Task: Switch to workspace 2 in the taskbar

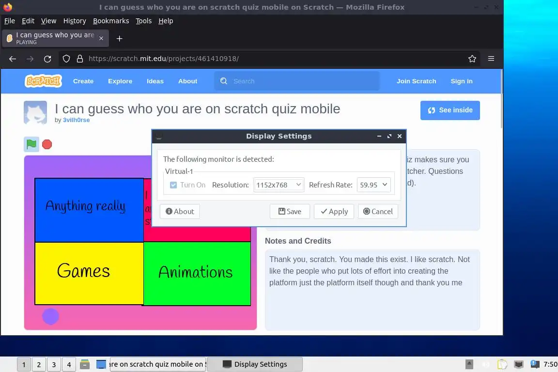Action: click(39, 364)
